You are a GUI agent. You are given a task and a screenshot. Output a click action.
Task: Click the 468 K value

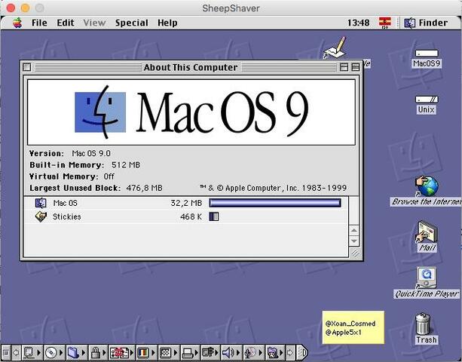(191, 216)
